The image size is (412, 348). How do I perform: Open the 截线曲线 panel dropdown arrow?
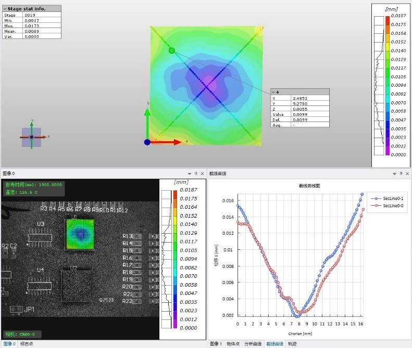[x=394, y=173]
